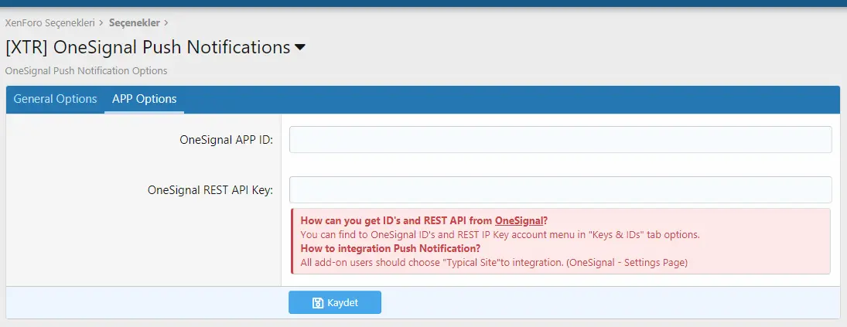Viewport: 847px width, 327px height.
Task: Go to XenForo Seçenekleri breadcrumb
Action: pos(50,22)
